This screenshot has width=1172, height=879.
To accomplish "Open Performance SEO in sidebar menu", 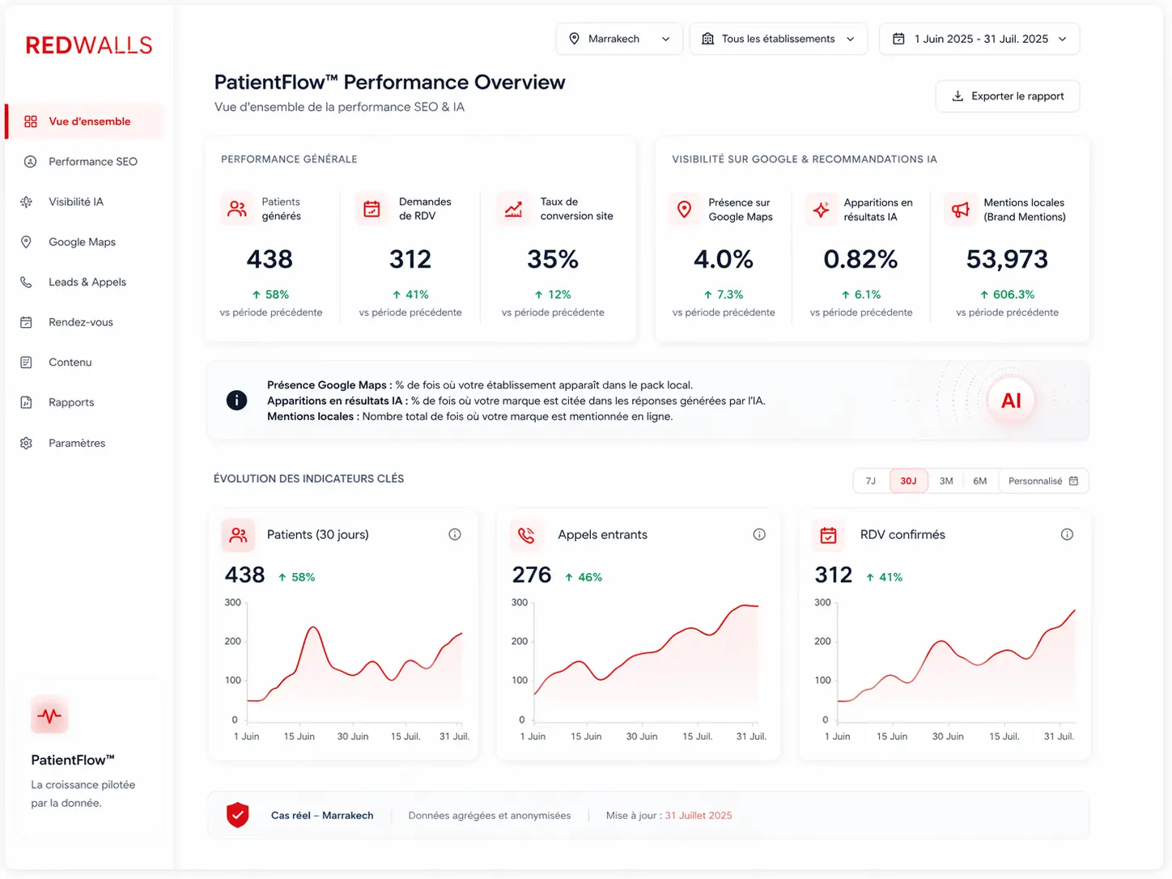I will [85, 162].
